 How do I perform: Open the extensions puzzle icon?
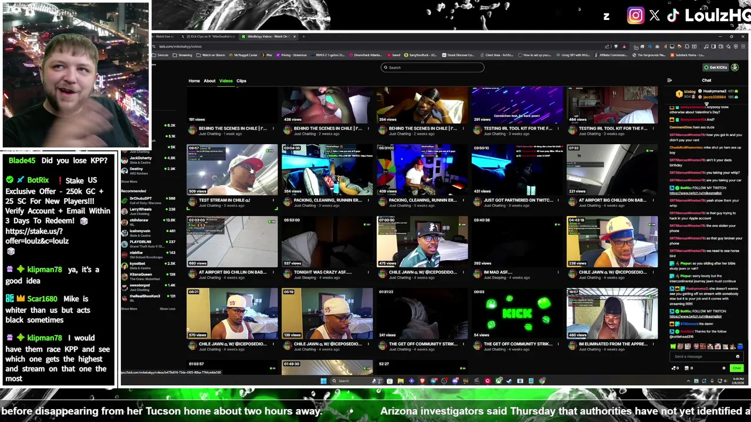pyautogui.click(x=687, y=46)
